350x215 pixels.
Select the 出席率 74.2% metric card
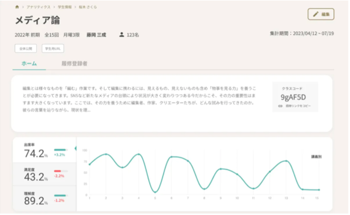[44, 152]
